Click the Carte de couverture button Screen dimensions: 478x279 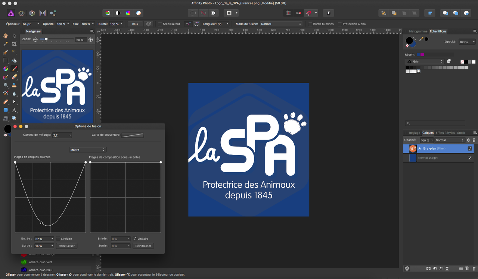133,135
